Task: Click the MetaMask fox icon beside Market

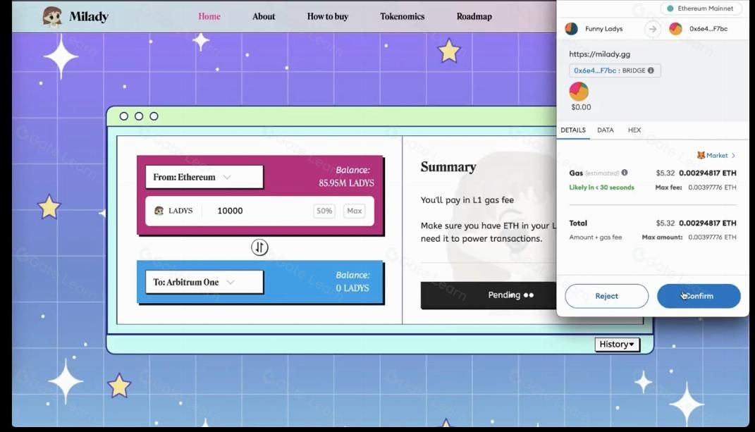Action: pyautogui.click(x=701, y=155)
